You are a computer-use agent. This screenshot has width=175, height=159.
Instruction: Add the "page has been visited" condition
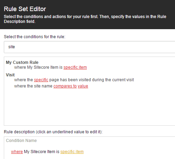[x=74, y=80]
